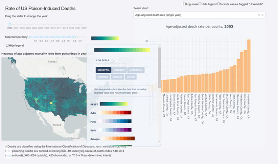Screen dimensions: 278x164
Task: Open the Select chart dropdown arrow
Action: click(x=263, y=15)
